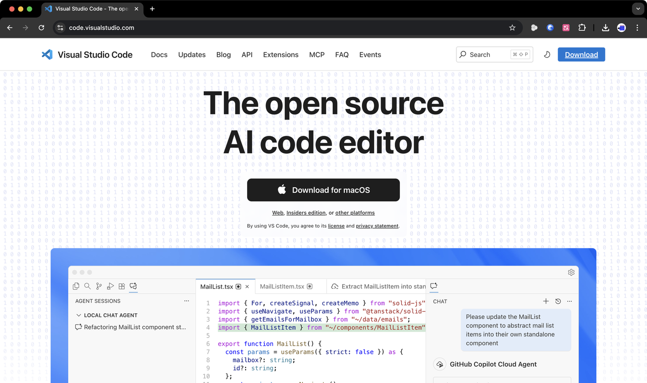Open the other platforms link

355,213
